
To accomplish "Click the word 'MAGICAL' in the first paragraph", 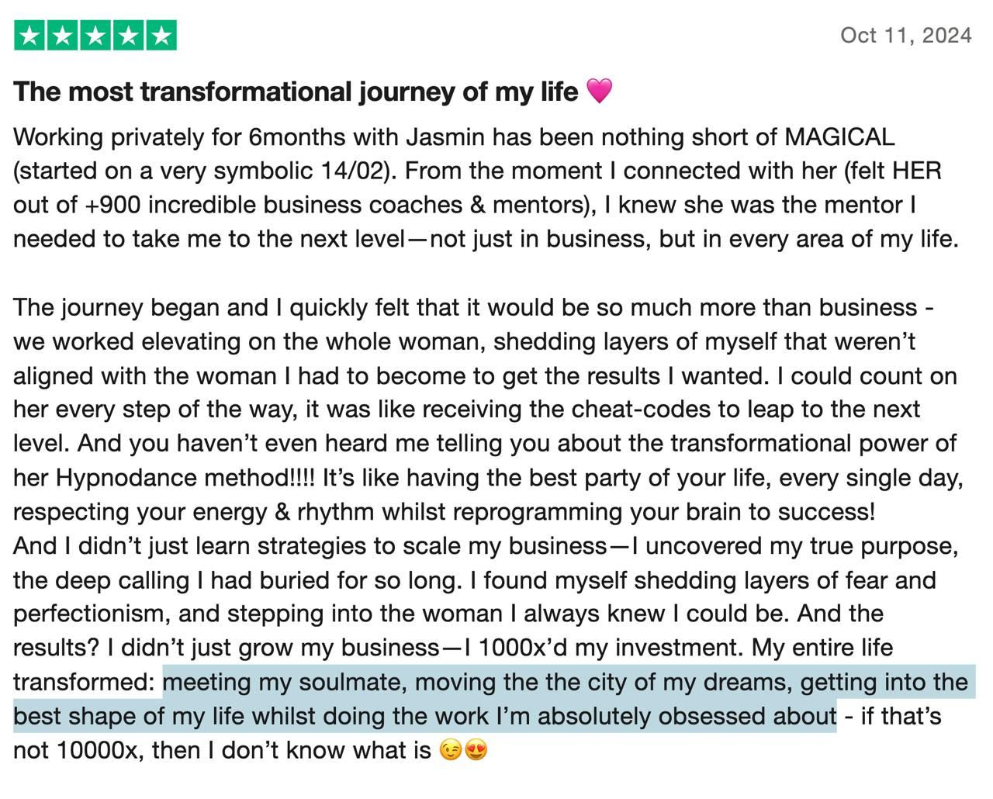I will [x=839, y=137].
